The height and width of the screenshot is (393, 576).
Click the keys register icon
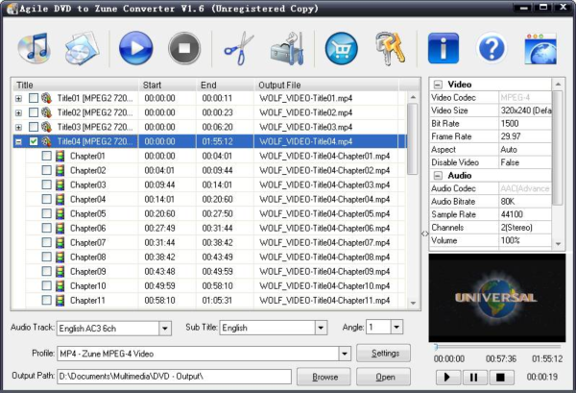(x=386, y=48)
